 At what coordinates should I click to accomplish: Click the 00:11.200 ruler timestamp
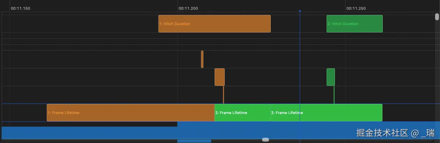(x=188, y=8)
